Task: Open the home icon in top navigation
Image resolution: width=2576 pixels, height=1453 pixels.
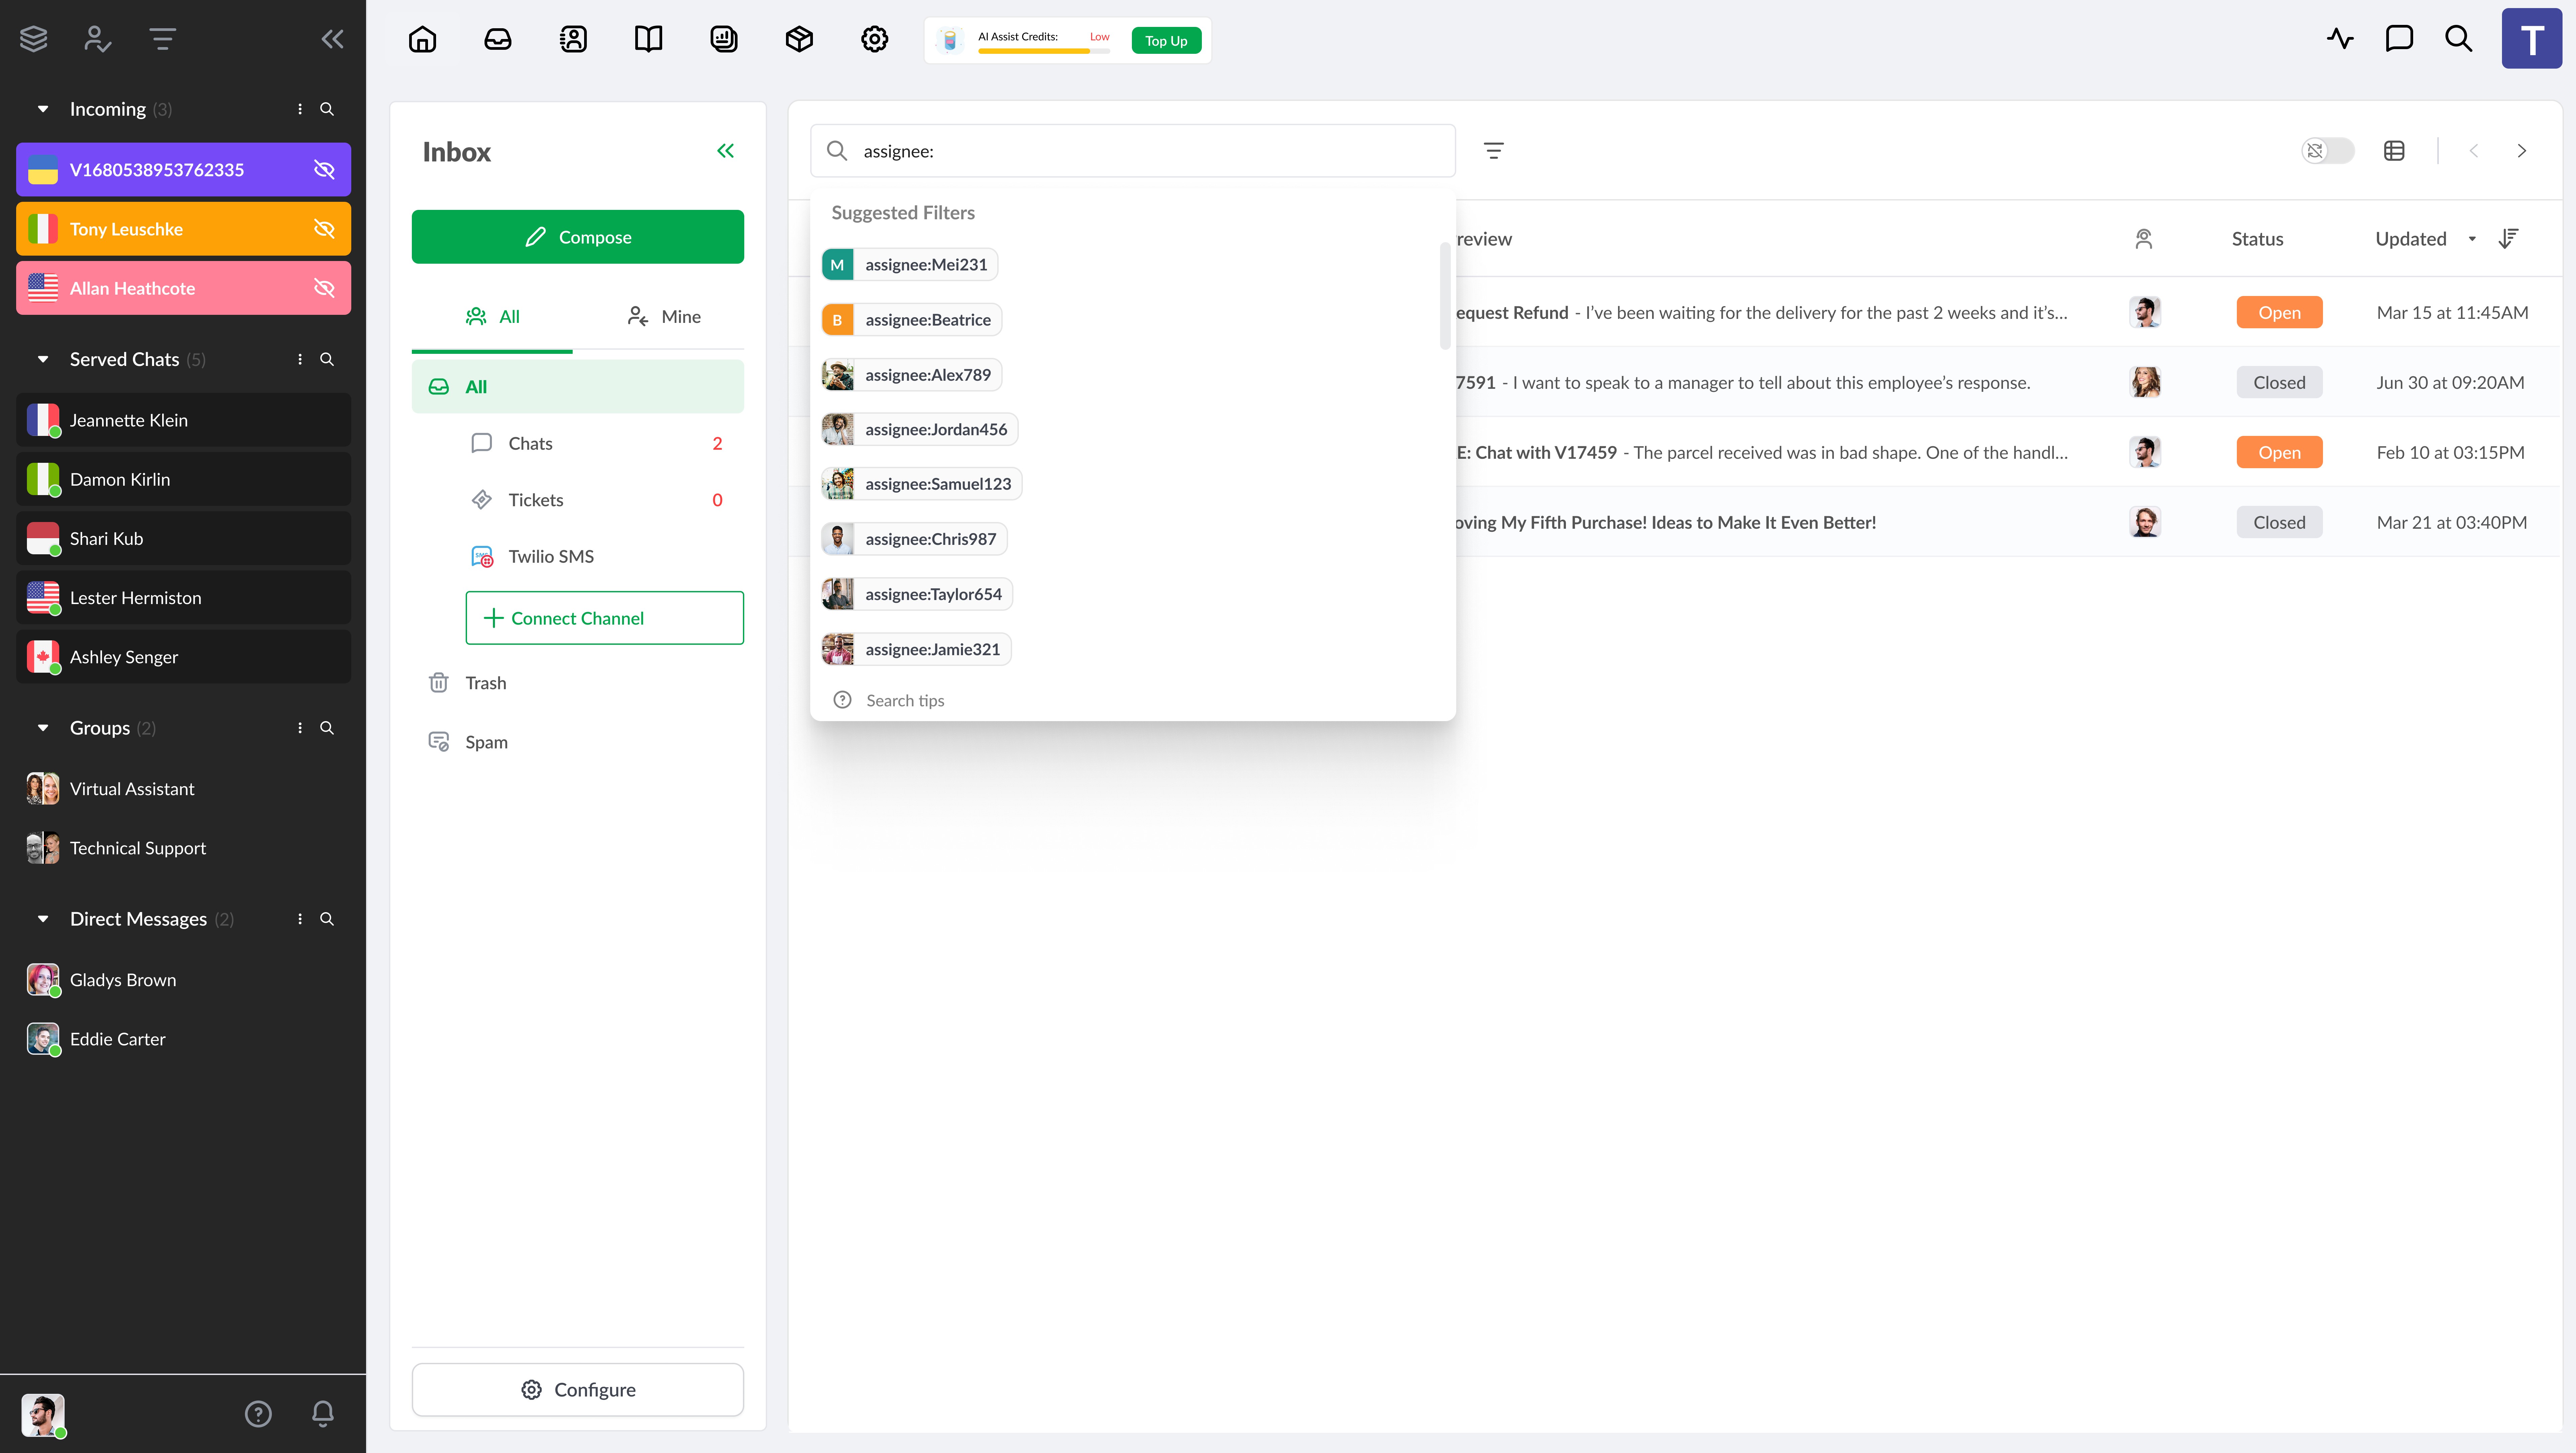Action: 422,39
